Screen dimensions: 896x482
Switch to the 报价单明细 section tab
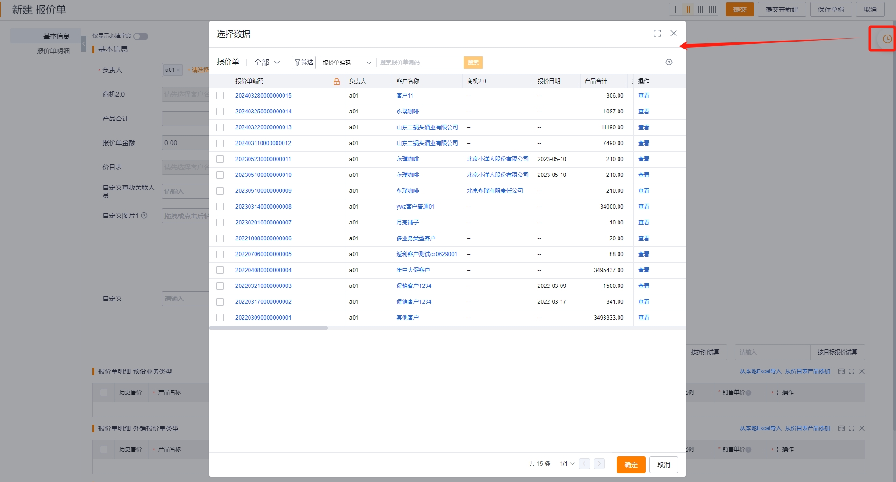(53, 51)
